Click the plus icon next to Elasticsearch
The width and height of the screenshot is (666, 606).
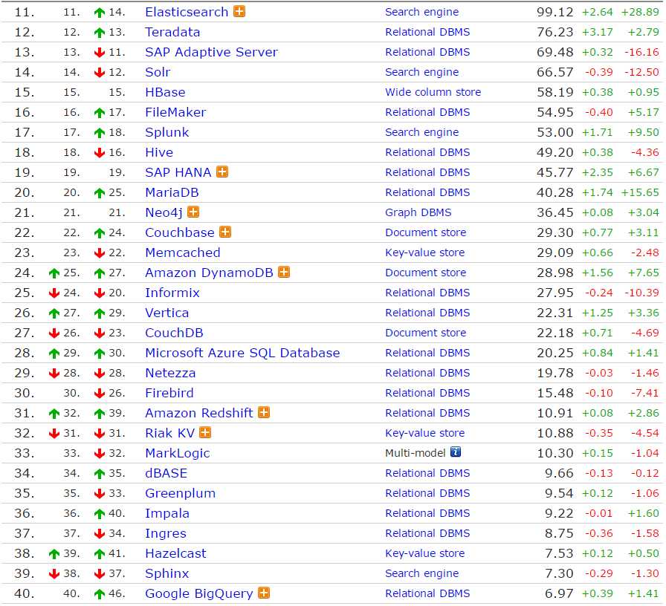[239, 11]
